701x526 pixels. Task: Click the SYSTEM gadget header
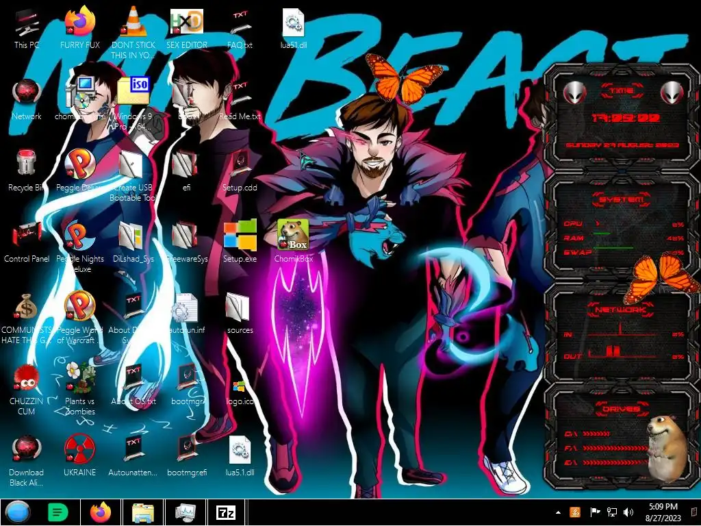coord(622,199)
